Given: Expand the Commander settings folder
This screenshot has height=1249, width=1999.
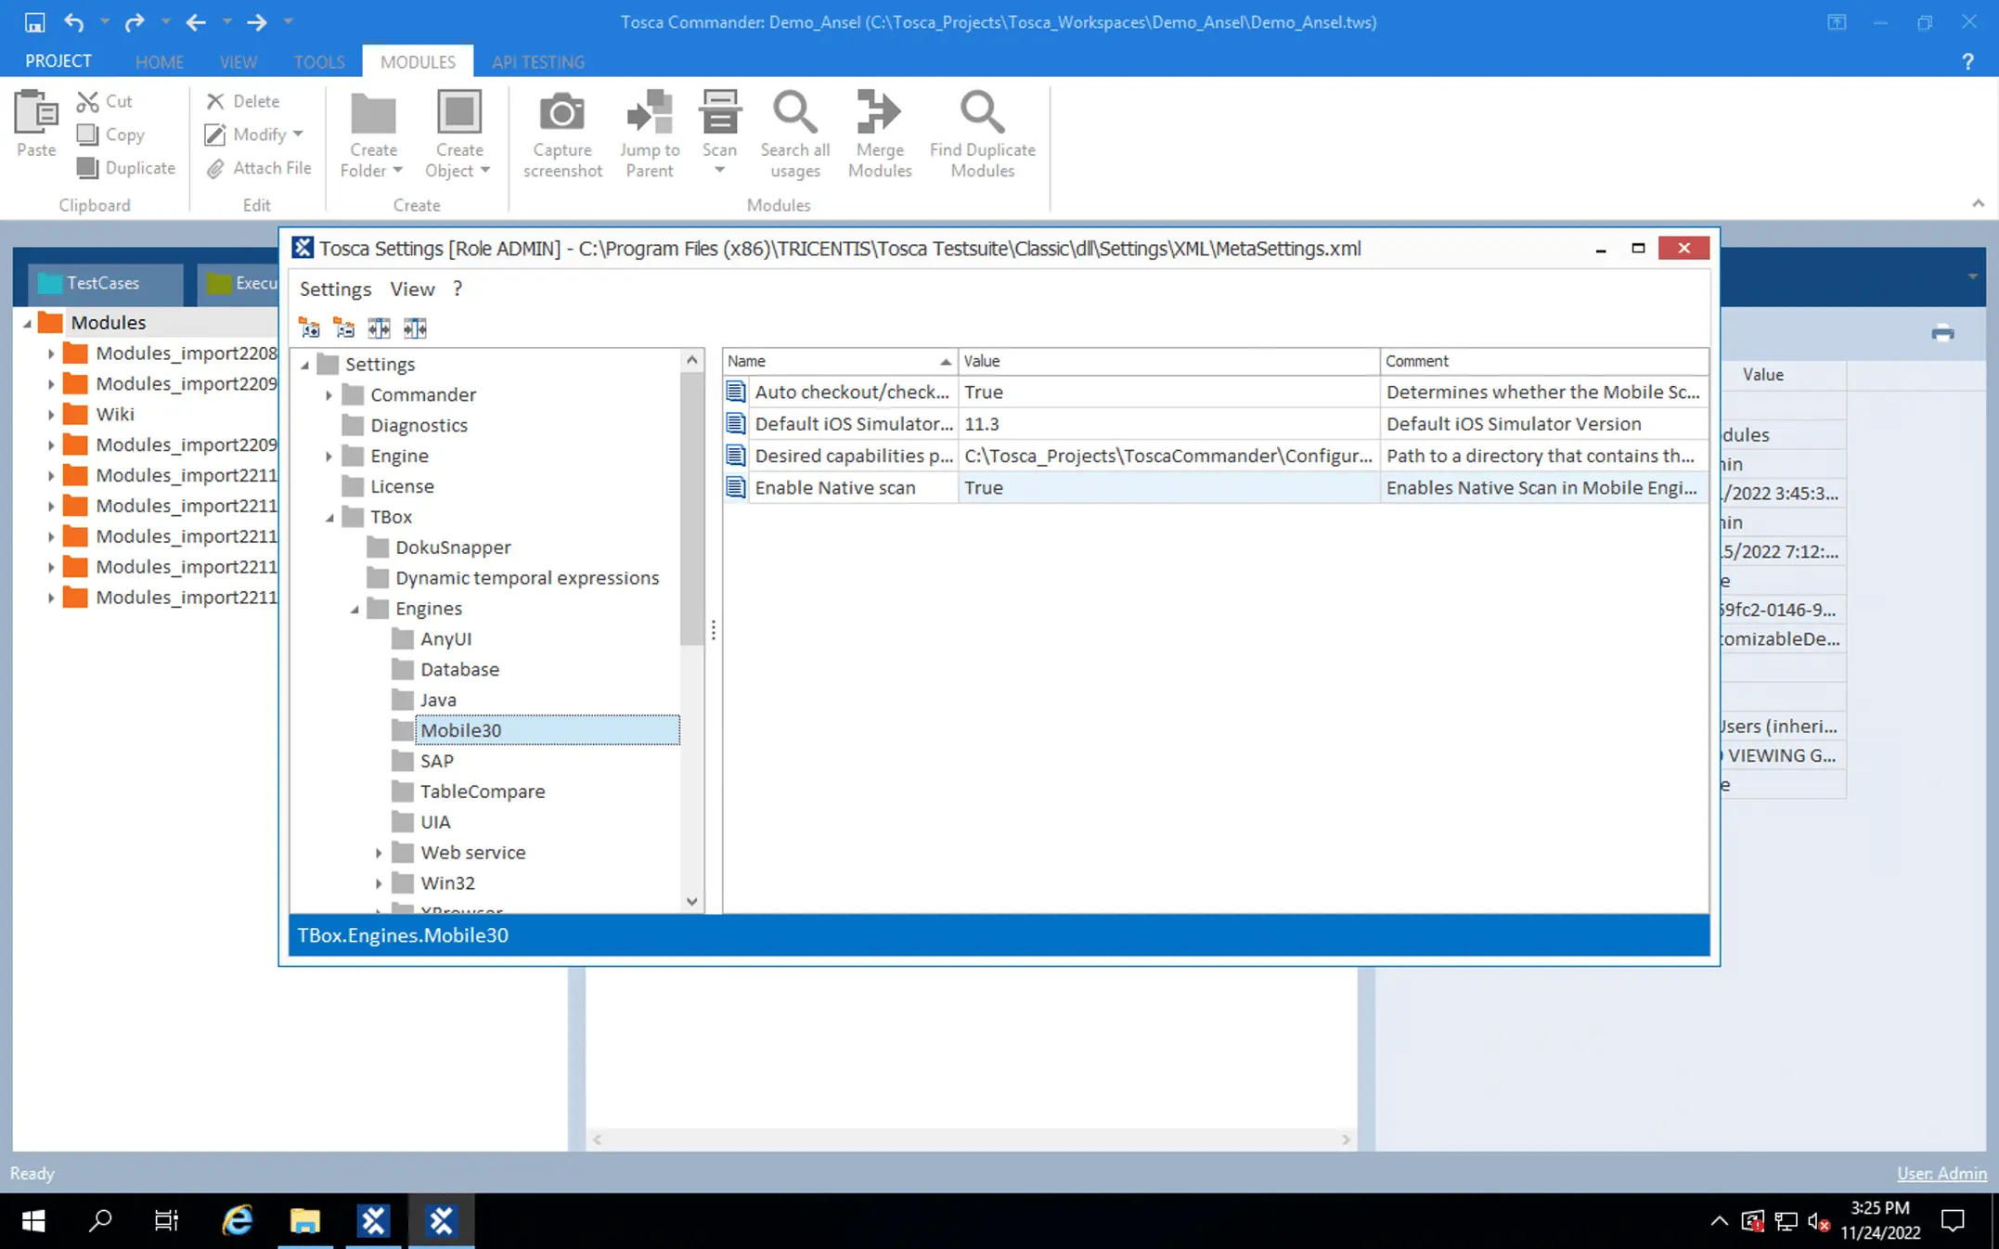Looking at the screenshot, I should click(x=329, y=395).
